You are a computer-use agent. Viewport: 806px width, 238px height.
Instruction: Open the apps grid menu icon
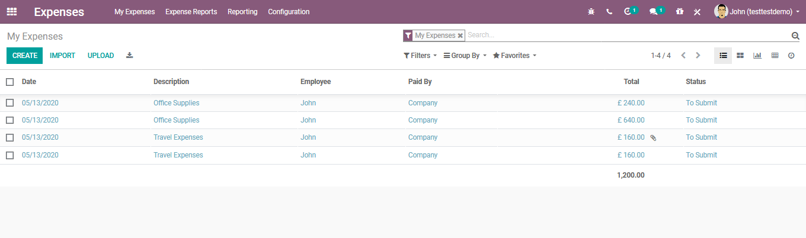click(12, 12)
